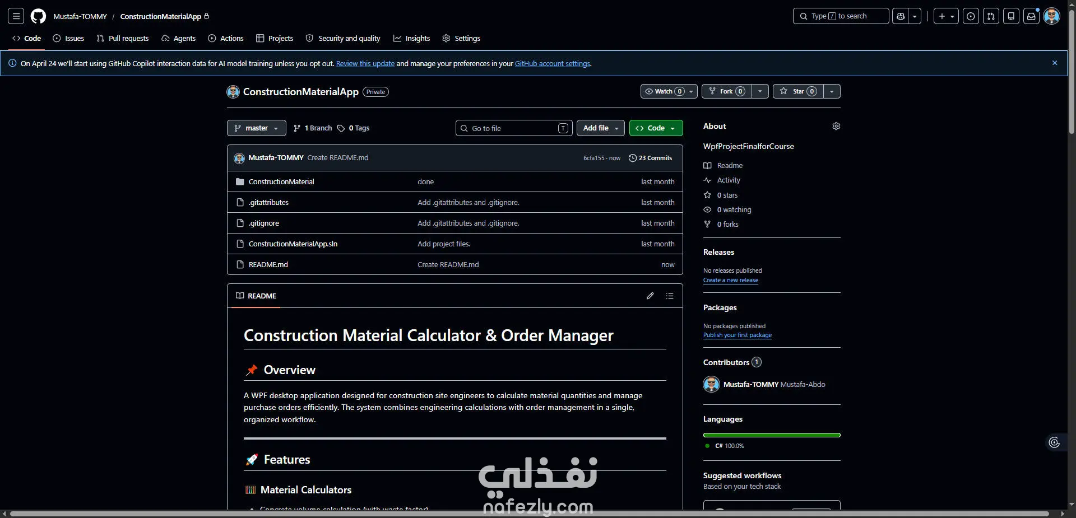Select the README tab in readme panel
This screenshot has height=518, width=1076.
[256, 296]
